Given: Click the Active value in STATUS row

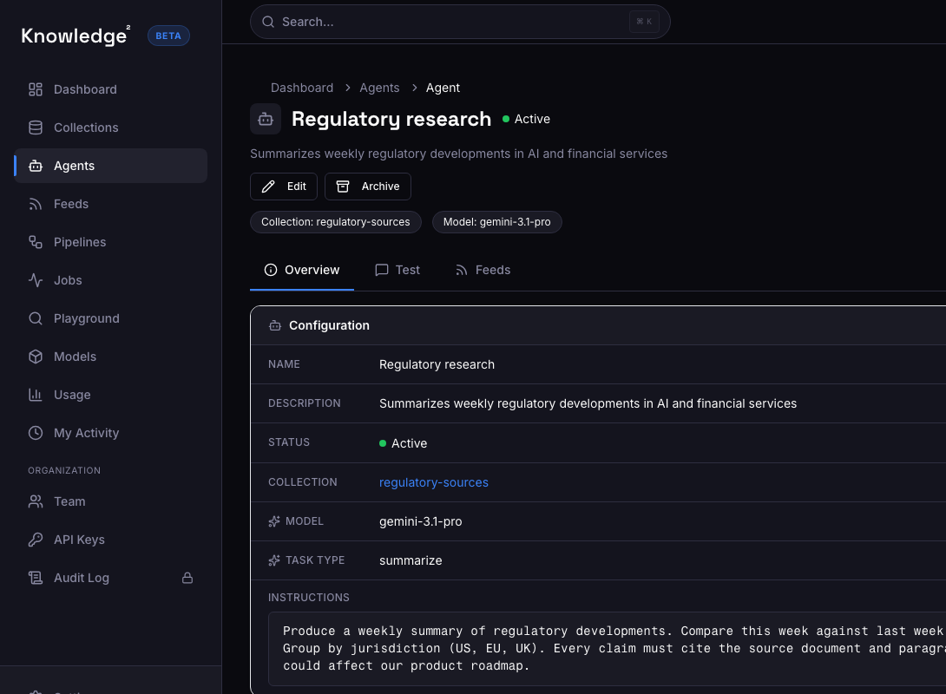Looking at the screenshot, I should point(403,443).
